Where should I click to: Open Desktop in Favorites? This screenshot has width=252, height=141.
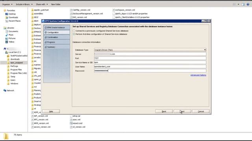[11, 14]
